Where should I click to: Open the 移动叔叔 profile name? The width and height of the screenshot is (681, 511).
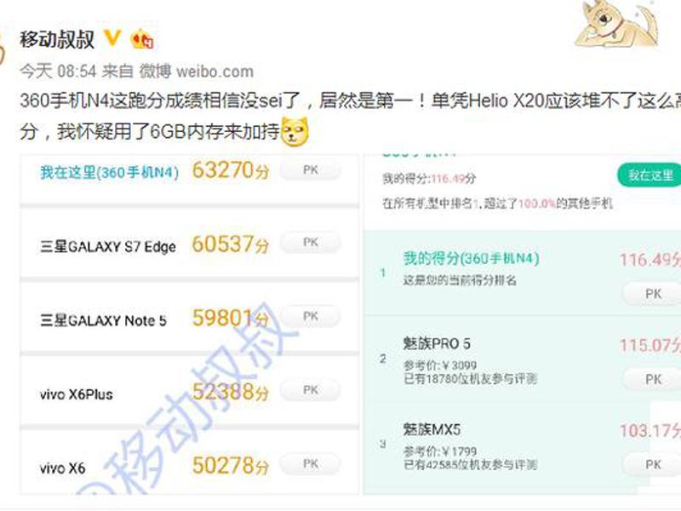click(57, 39)
